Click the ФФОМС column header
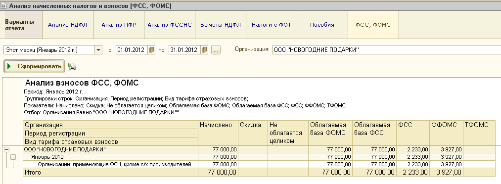Viewport: 501px width, 184px height. tap(446, 133)
